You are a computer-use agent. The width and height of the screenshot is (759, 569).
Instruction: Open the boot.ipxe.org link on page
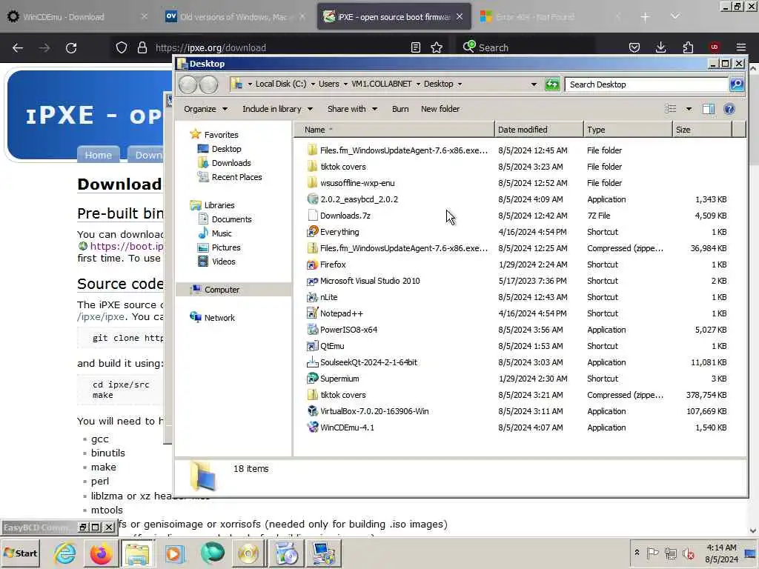[x=127, y=246]
